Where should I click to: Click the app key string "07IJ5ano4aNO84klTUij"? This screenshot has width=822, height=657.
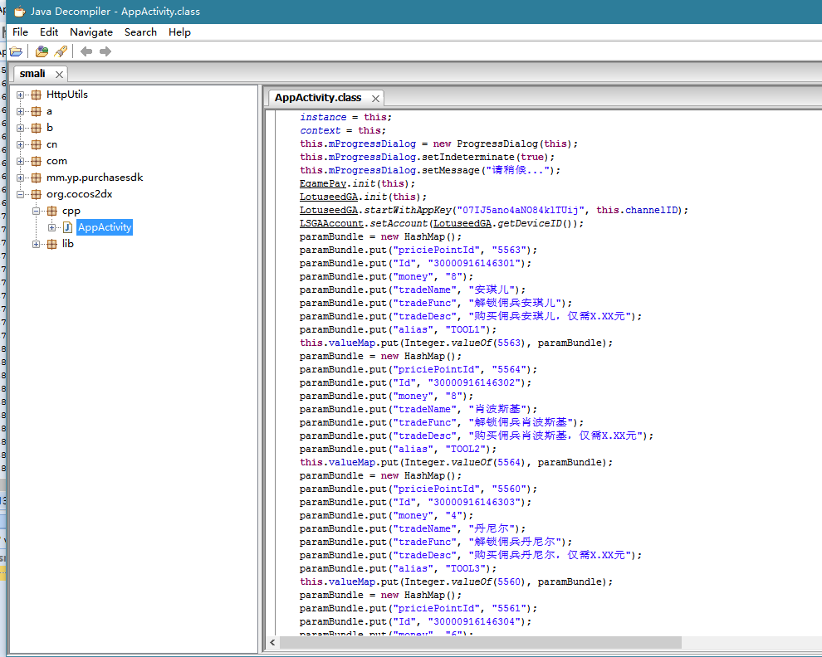521,210
